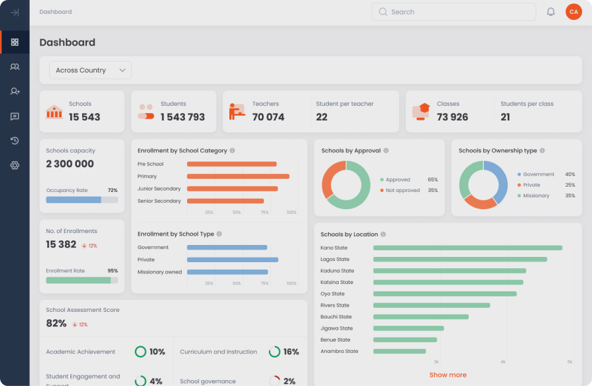The height and width of the screenshot is (386, 592).
Task: Click the Government enrollment type bar
Action: [x=227, y=247]
